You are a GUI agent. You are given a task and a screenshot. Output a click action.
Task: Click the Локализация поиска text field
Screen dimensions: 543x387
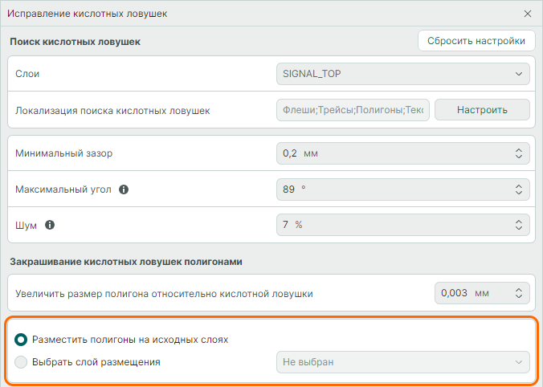(353, 110)
